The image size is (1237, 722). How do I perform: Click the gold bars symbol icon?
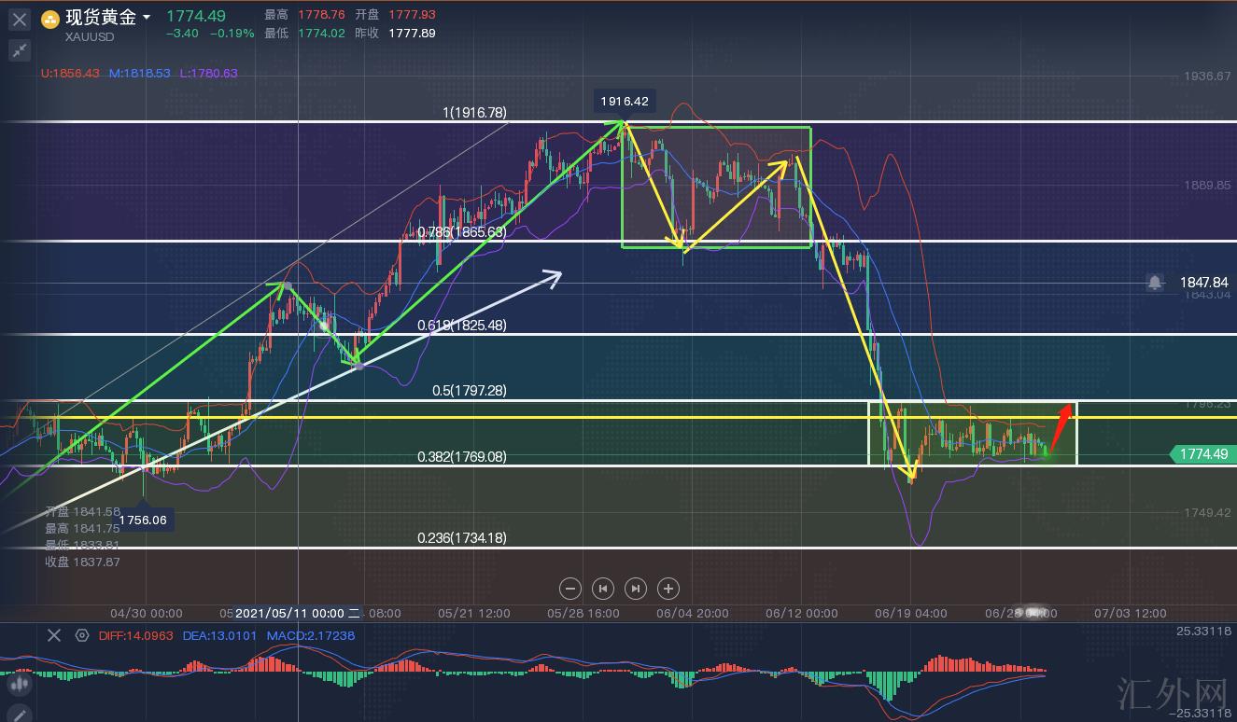coord(50,19)
